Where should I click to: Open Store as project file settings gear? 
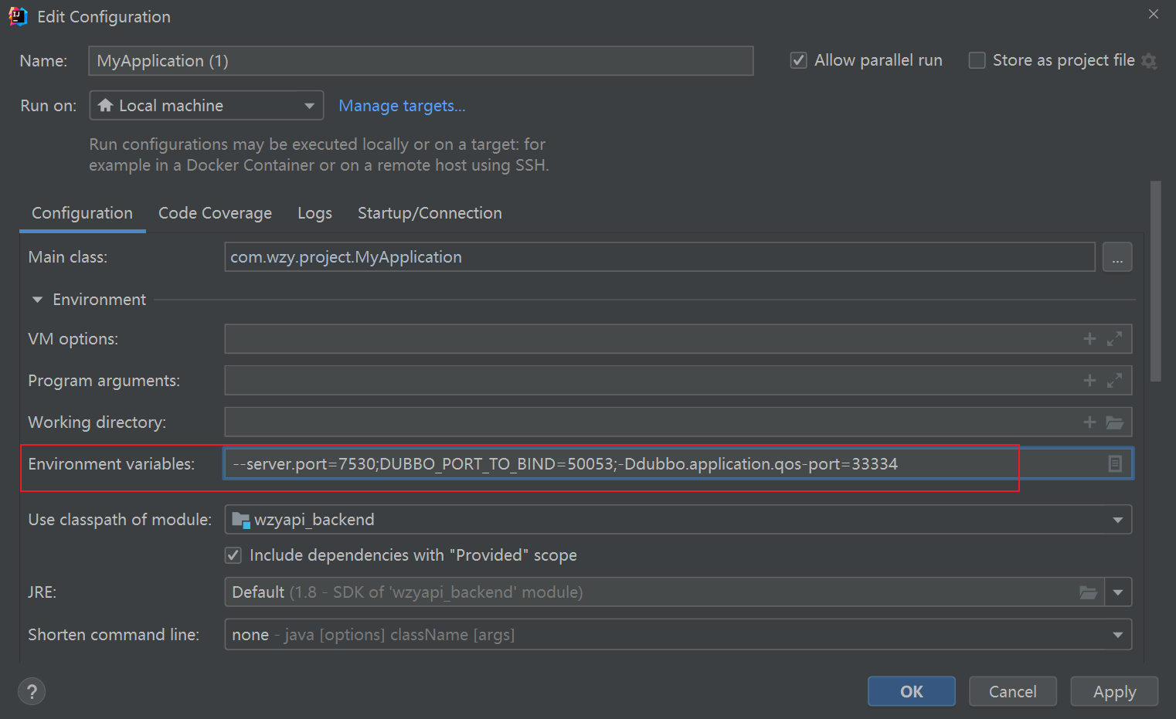[1149, 61]
